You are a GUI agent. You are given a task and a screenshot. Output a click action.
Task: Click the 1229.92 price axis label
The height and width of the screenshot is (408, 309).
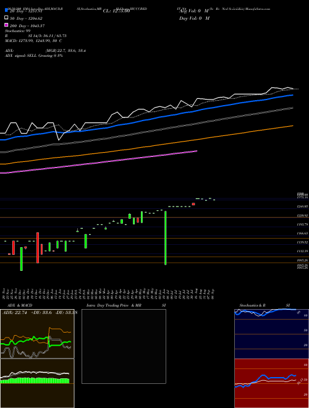click(302, 216)
